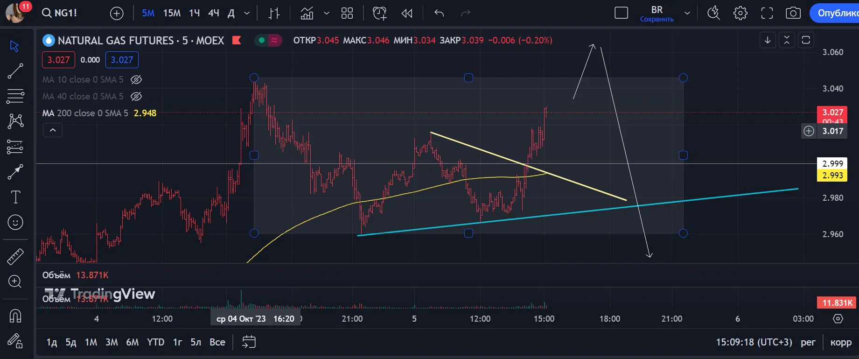Screen dimensions: 859x359
Task: Toggle lock all drawings tool
Action: pyautogui.click(x=15, y=341)
